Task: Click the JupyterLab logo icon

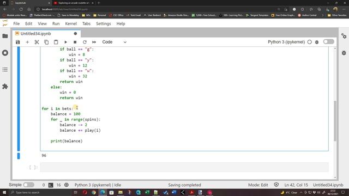Action: [5, 23]
